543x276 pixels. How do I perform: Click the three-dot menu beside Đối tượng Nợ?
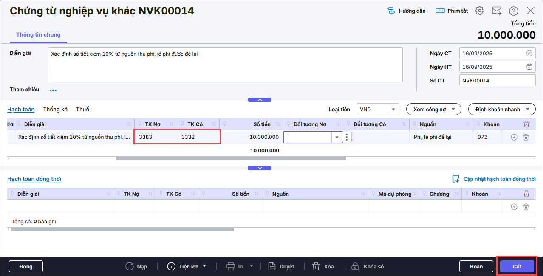coord(347,137)
